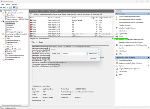Click the Weitersuchen button

pyautogui.click(x=93, y=53)
